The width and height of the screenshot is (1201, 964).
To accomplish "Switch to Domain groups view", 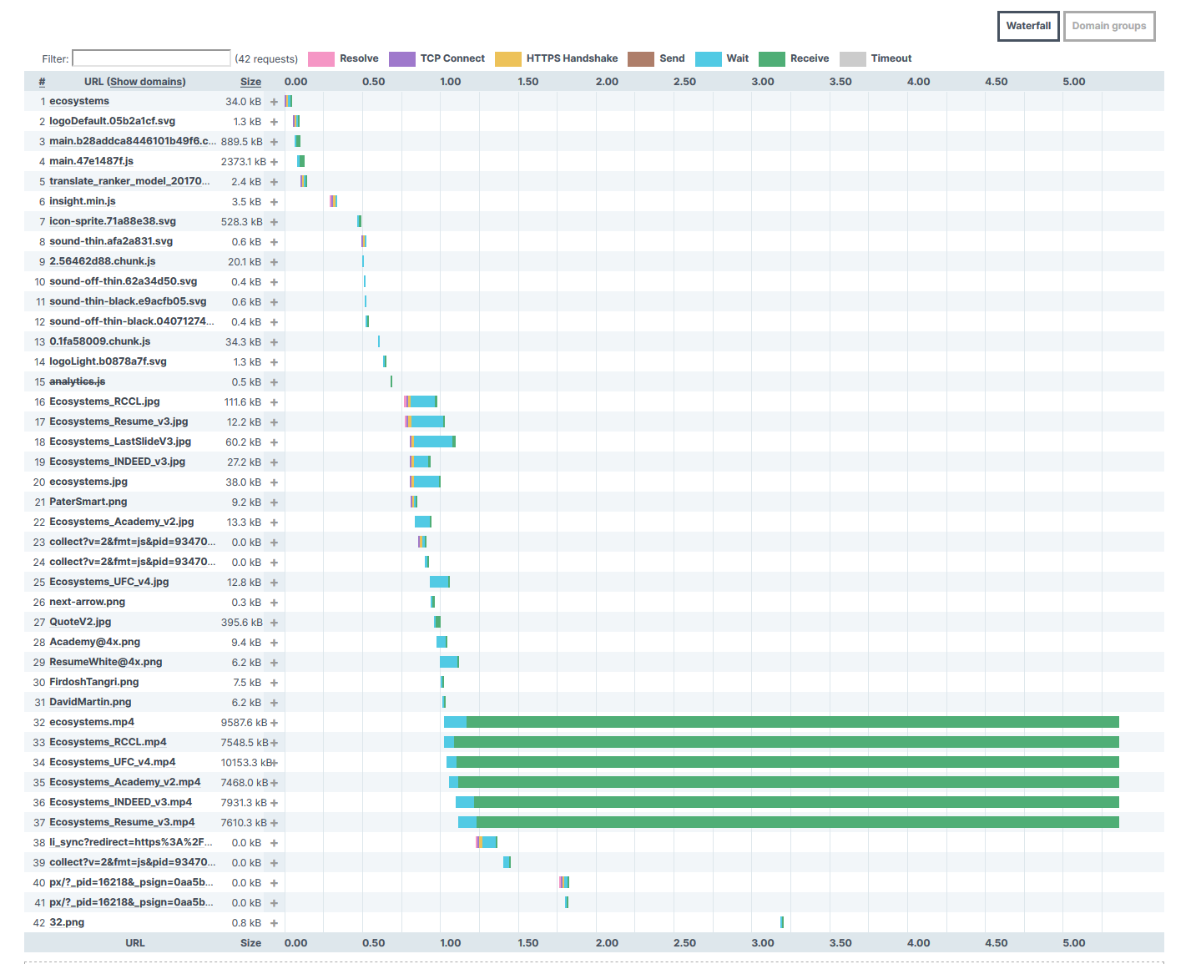I will click(x=1109, y=26).
